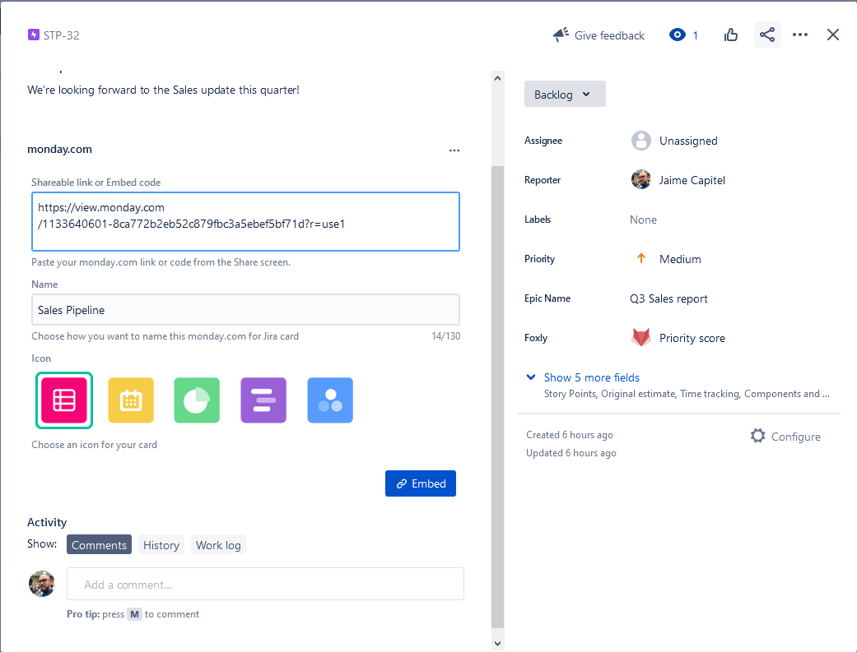Click the Updated 6 hours ago text

[571, 453]
